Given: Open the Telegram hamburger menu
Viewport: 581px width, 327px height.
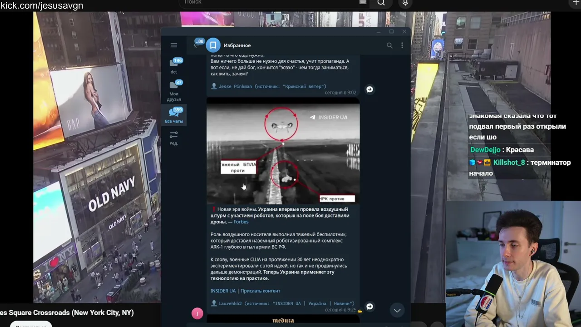Looking at the screenshot, I should tap(174, 45).
